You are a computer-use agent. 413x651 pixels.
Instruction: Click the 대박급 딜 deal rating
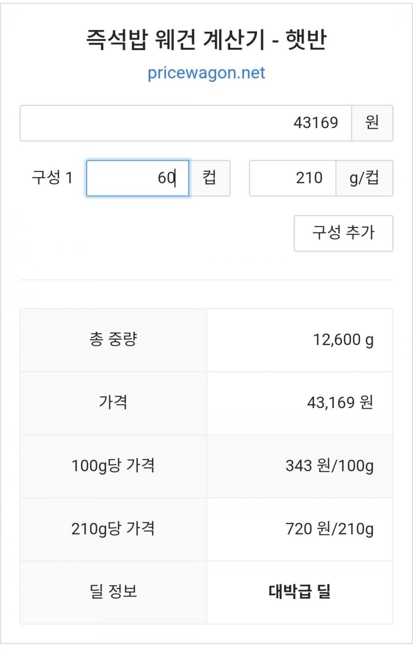pyautogui.click(x=300, y=591)
